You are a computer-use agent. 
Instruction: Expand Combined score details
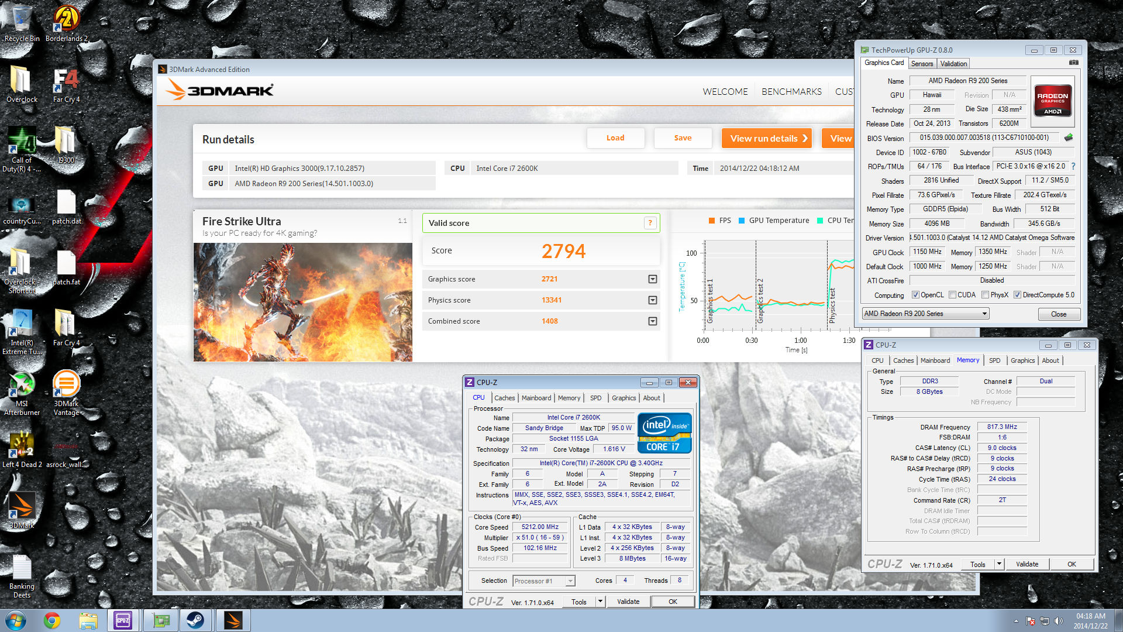(x=653, y=321)
